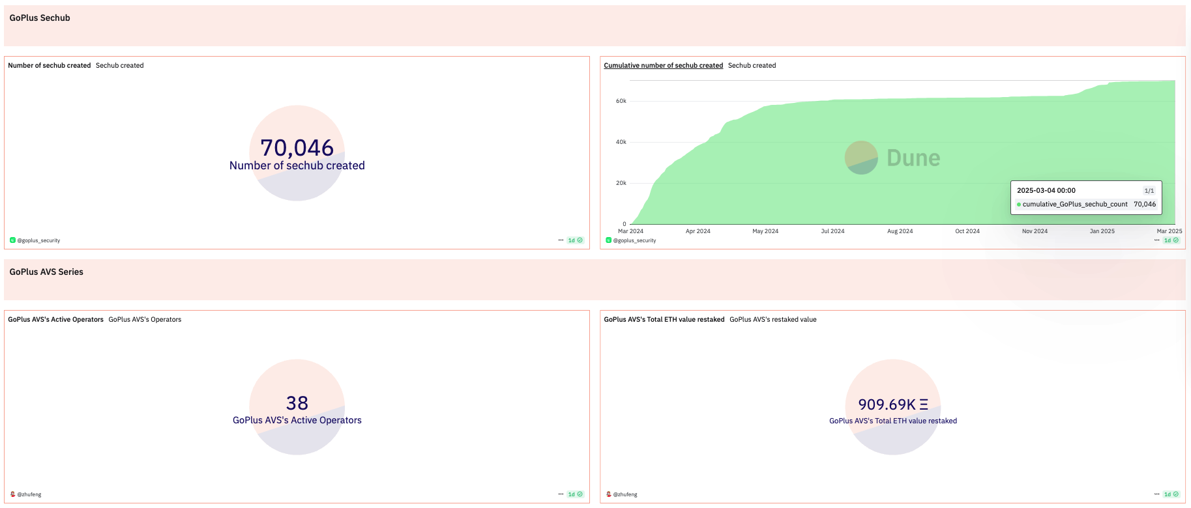This screenshot has width=1191, height=508.
Task: Click the 60k y-axis label
Action: coord(621,101)
